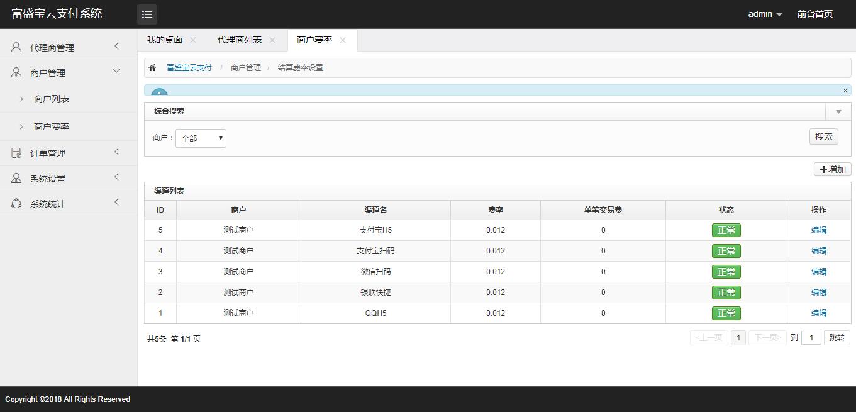This screenshot has width=856, height=412.
Task: Switch to the 代理商列表 tab
Action: 241,40
